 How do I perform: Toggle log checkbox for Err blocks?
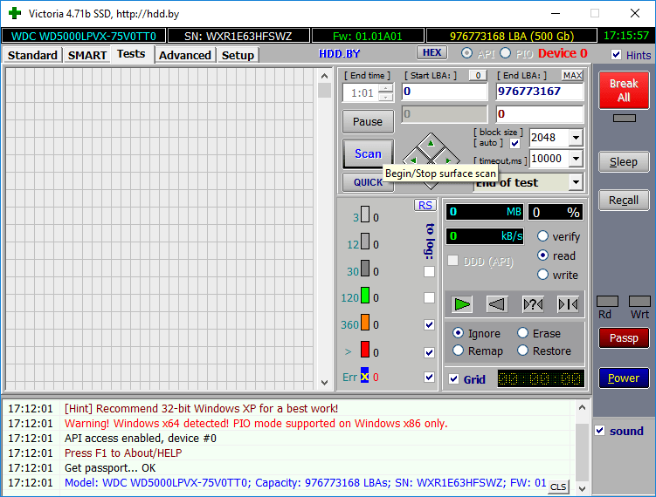[429, 378]
